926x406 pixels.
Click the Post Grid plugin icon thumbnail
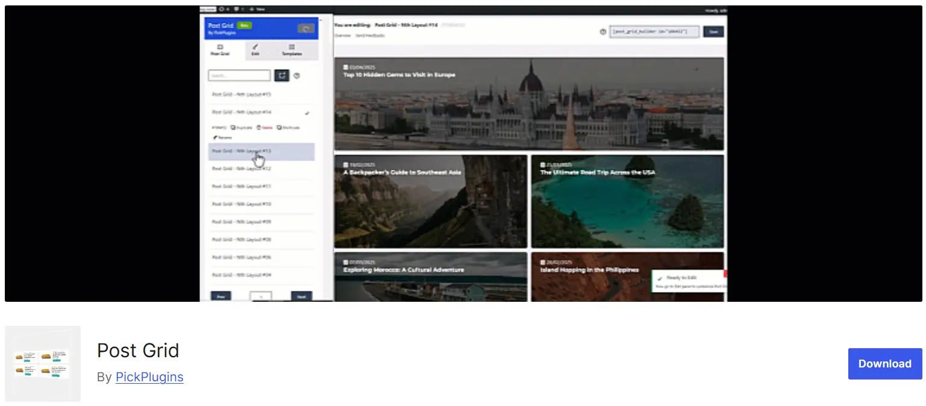pyautogui.click(x=43, y=364)
